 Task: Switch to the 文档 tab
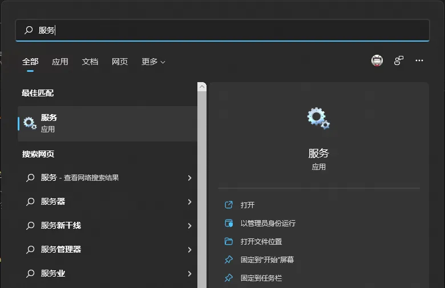(x=90, y=62)
